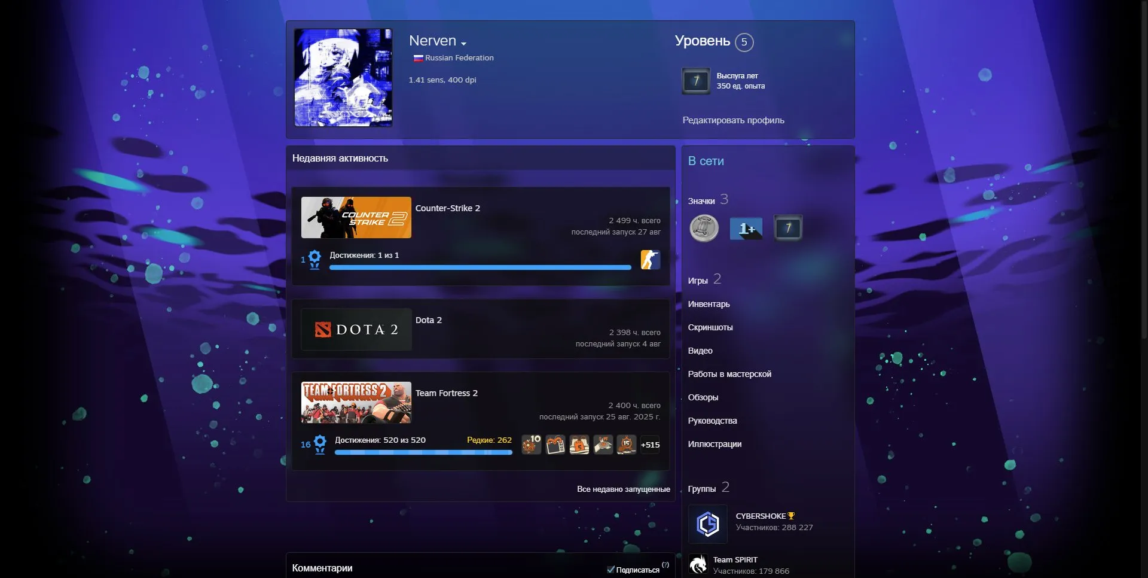Open Редактировать профиль link
The image size is (1148, 578).
(x=733, y=120)
